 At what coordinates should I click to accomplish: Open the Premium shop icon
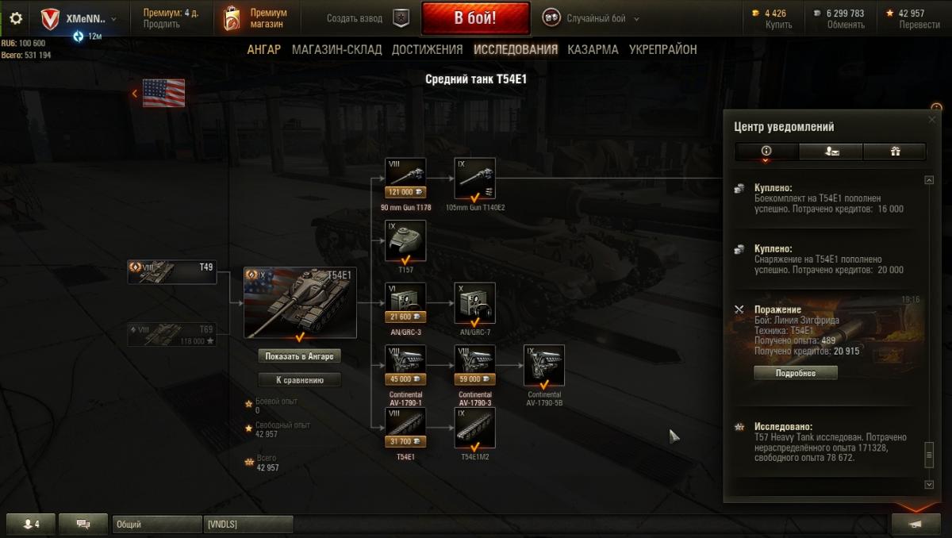(232, 18)
